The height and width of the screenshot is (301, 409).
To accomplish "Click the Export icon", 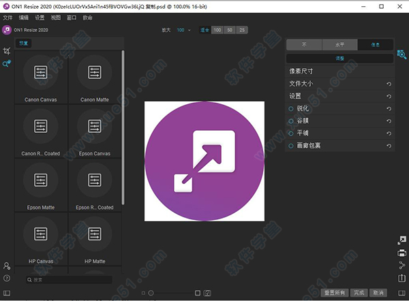I will [x=402, y=278].
